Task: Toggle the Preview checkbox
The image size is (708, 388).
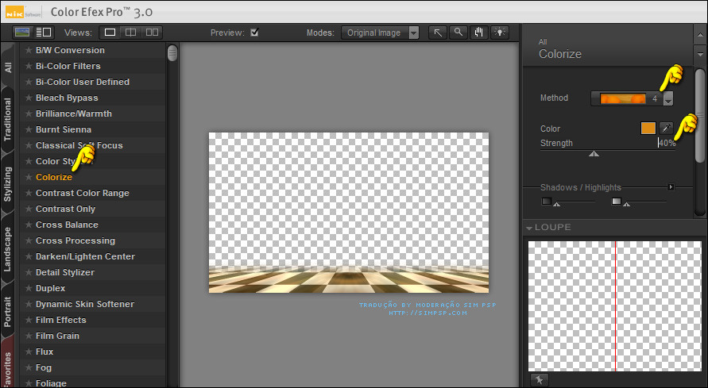Action: click(x=254, y=33)
